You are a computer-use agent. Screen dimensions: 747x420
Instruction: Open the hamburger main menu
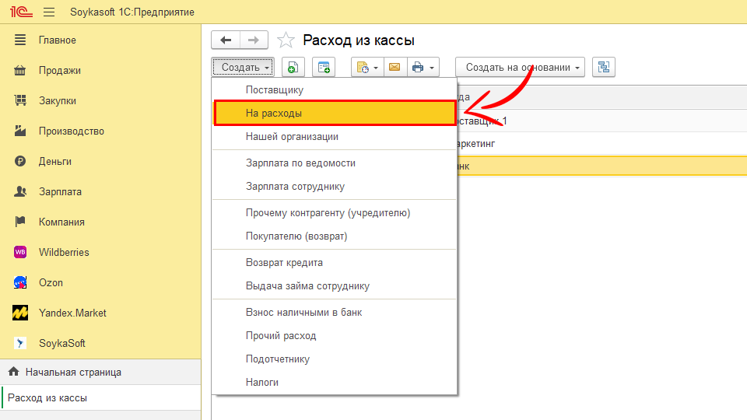49,12
